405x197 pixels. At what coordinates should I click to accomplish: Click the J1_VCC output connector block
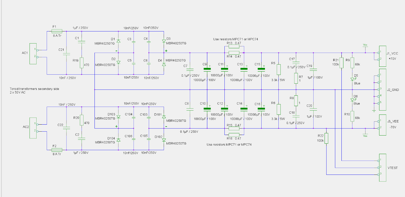tap(383, 56)
